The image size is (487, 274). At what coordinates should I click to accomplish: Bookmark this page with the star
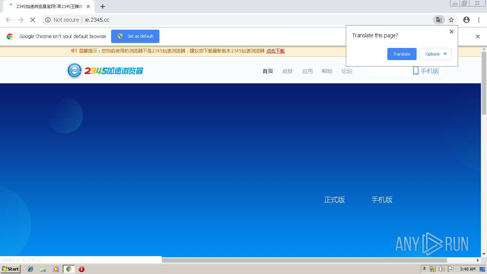tap(451, 20)
